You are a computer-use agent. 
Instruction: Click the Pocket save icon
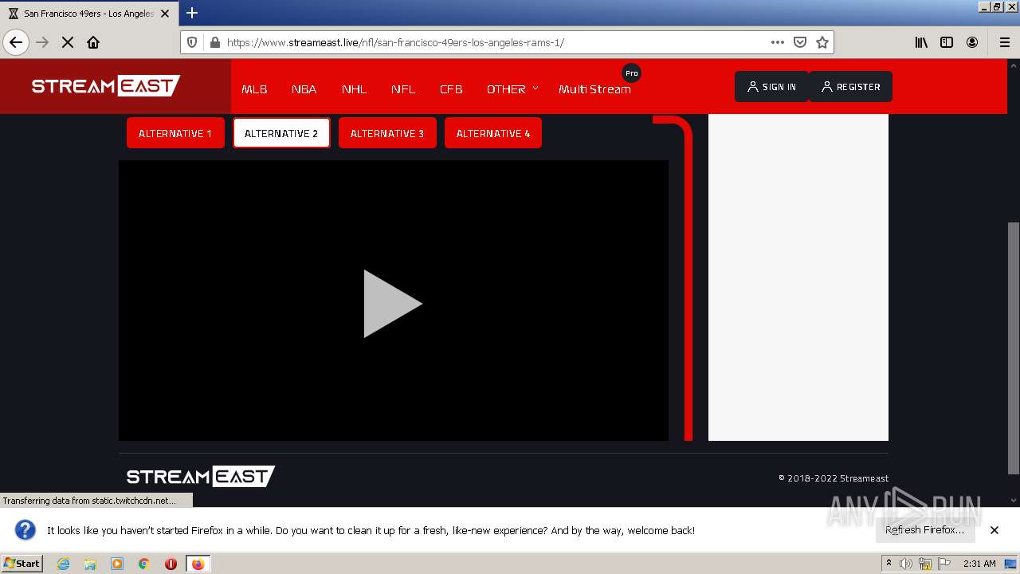[800, 42]
